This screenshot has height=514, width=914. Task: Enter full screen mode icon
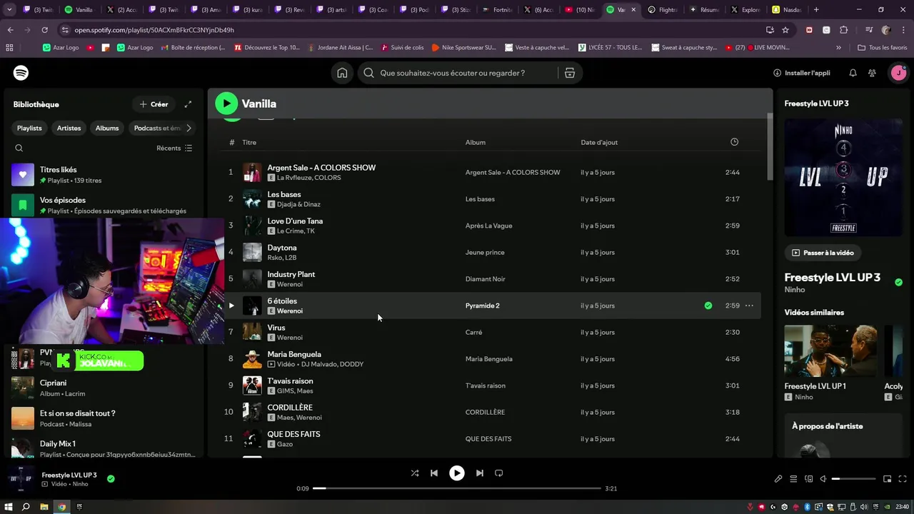[903, 479]
